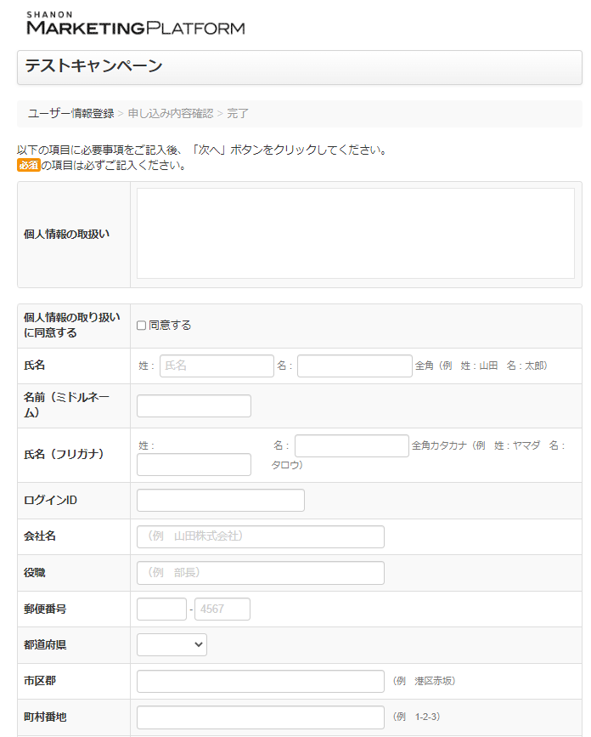Click the フリガナ 姓 input field

point(194,464)
